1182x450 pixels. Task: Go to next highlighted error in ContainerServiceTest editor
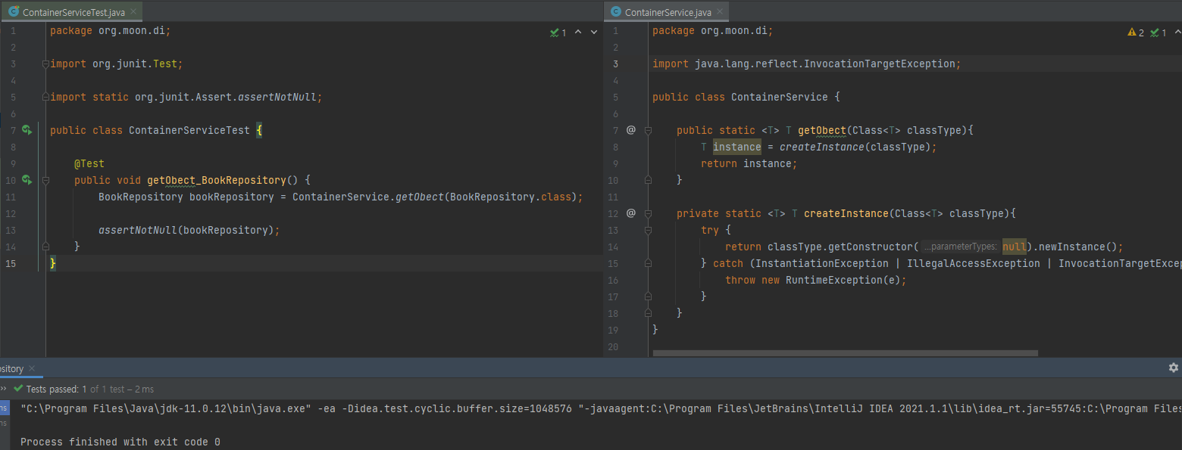[x=594, y=33]
